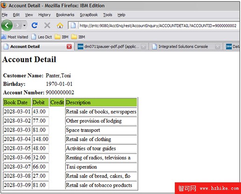Click the Account Detail page heading
Screen dimensions: 241x194
pos(29,59)
